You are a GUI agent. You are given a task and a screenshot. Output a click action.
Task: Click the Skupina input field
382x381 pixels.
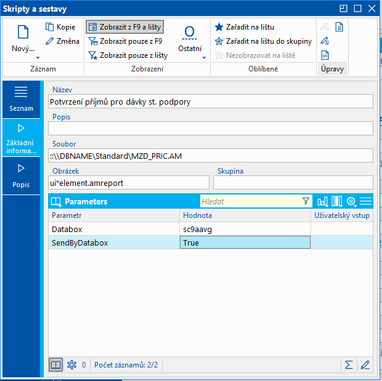[293, 183]
